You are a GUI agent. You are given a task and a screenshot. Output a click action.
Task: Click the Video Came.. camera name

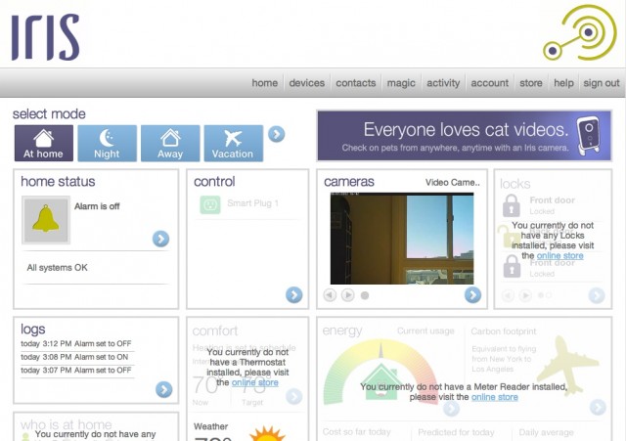[x=452, y=183]
